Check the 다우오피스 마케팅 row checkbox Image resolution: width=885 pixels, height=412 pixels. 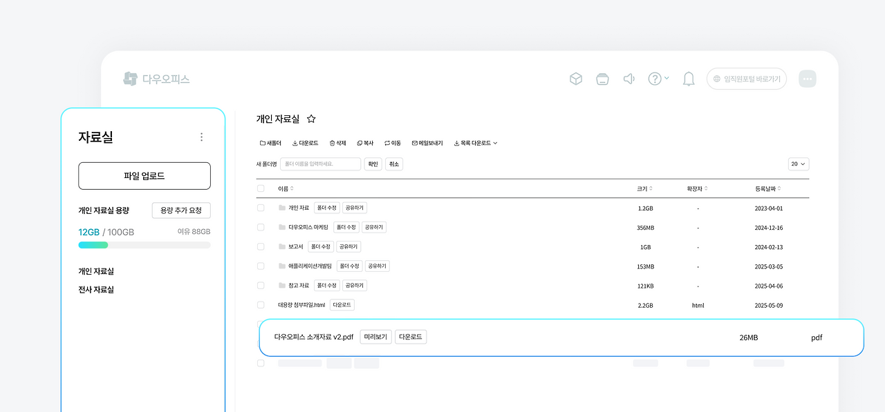pos(261,227)
